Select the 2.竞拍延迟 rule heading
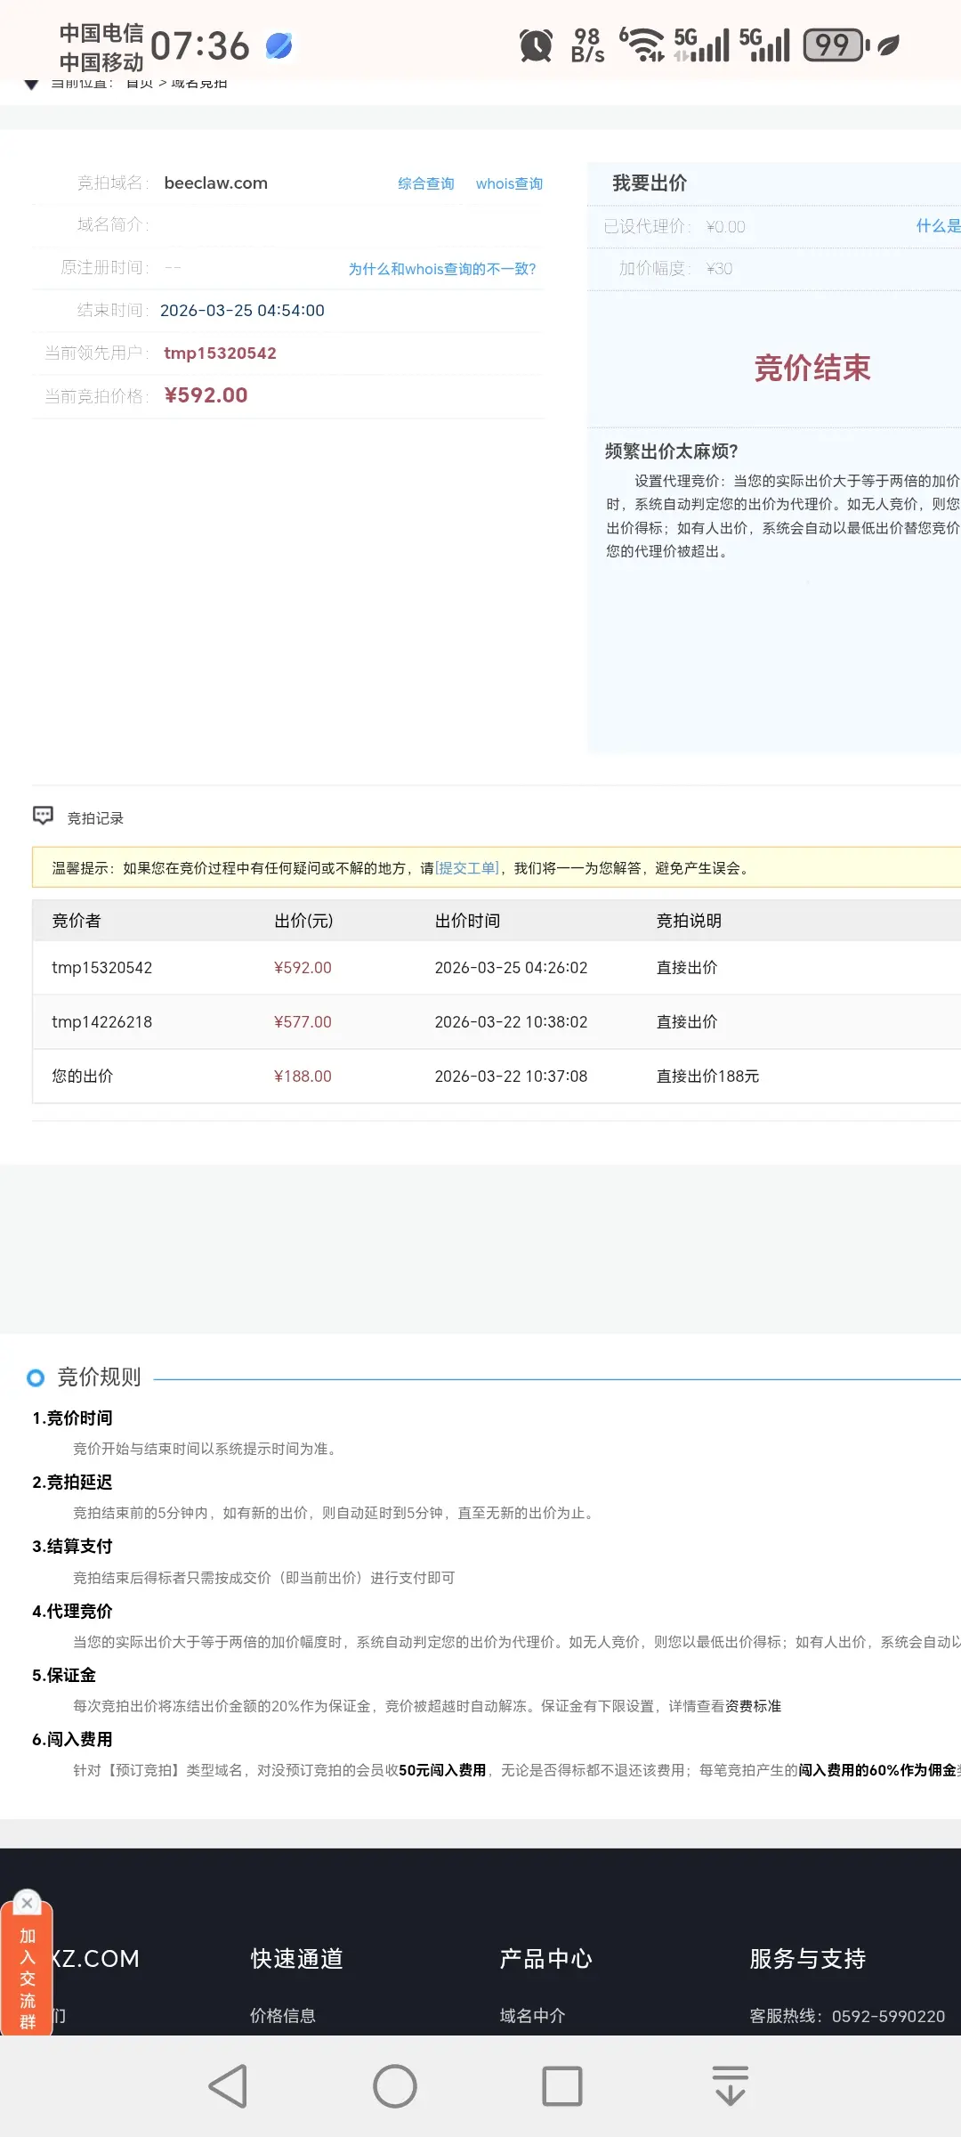The height and width of the screenshot is (2137, 961). (72, 1482)
